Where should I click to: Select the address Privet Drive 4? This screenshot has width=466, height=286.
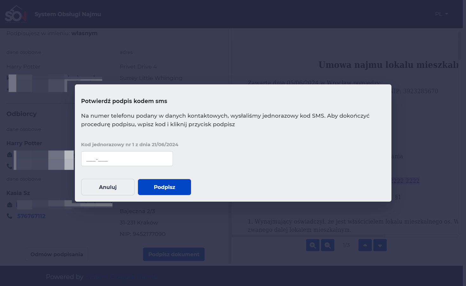[x=138, y=67]
